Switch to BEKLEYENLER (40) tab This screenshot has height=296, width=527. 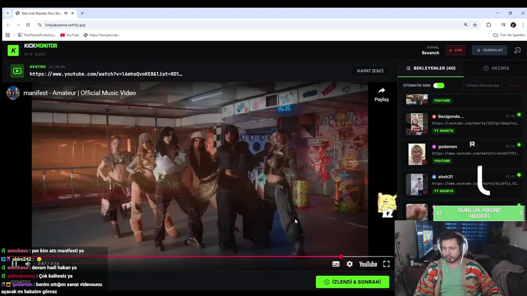[430, 68]
